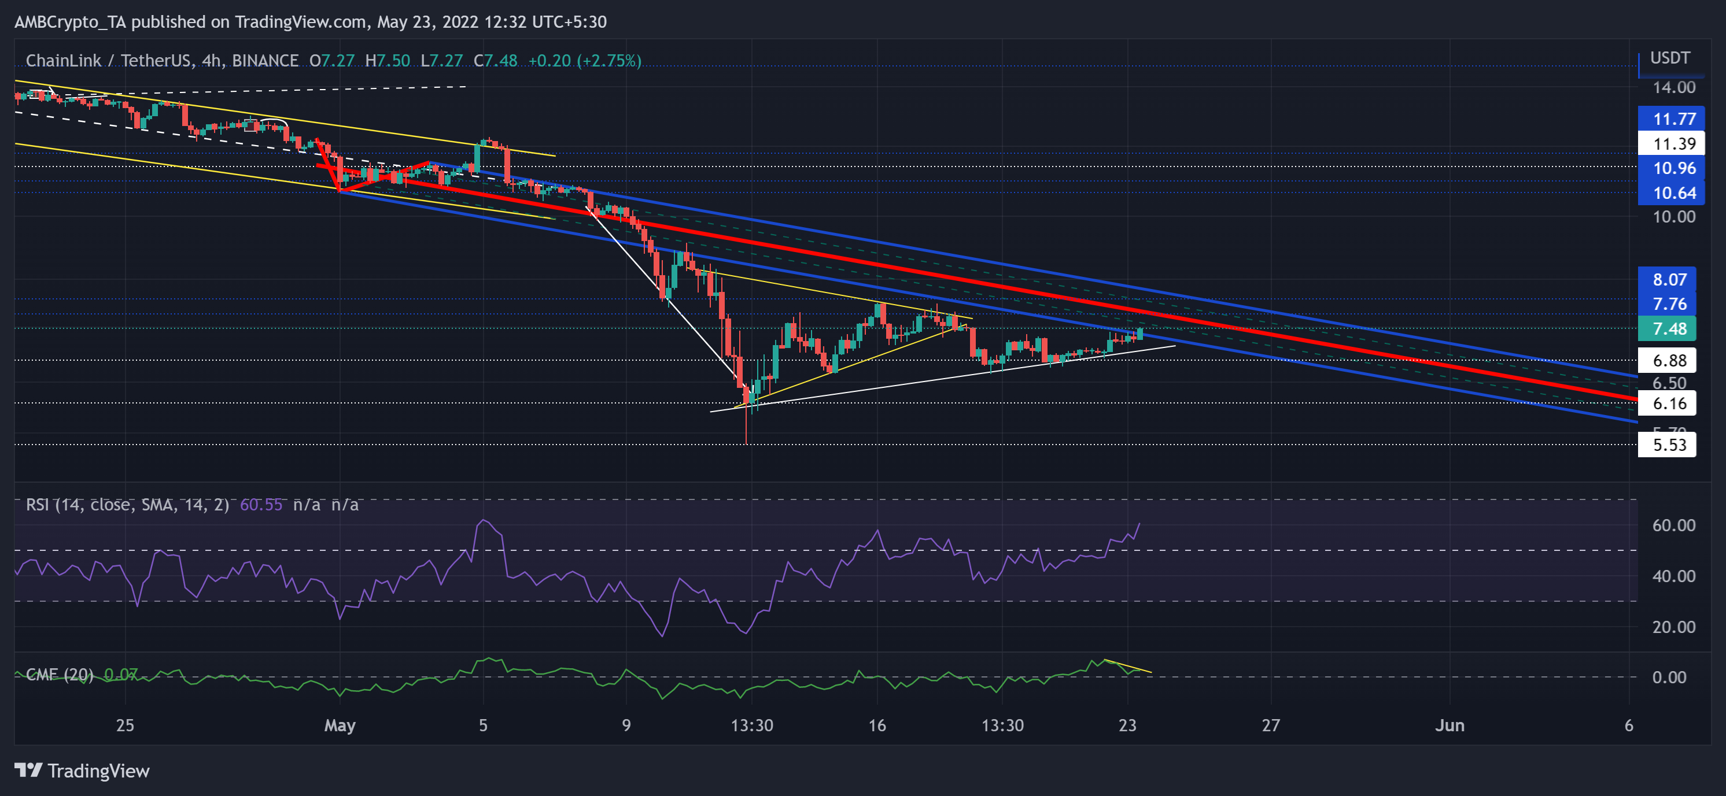Click the 14.00 price axis tick
This screenshot has width=1726, height=796.
pos(1674,88)
